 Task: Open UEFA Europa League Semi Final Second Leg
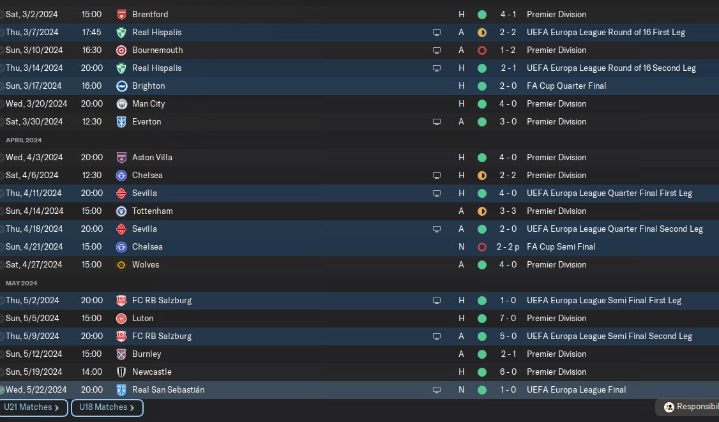tap(609, 336)
